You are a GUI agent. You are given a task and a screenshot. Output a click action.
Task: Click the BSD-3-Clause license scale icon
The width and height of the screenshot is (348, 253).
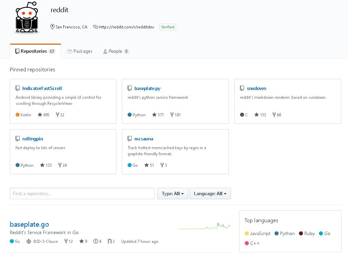(x=29, y=241)
